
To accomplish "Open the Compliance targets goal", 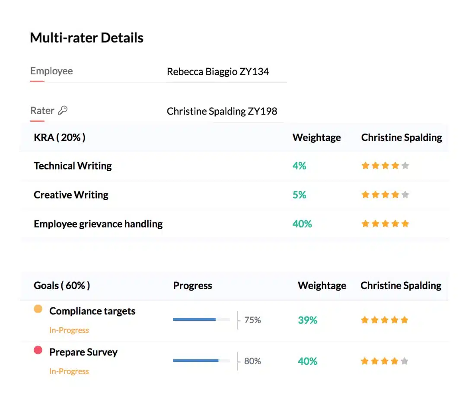I will pos(92,311).
